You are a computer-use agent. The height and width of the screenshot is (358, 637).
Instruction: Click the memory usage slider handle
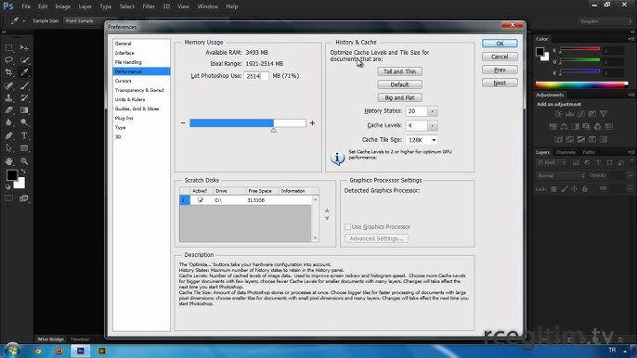(273, 130)
